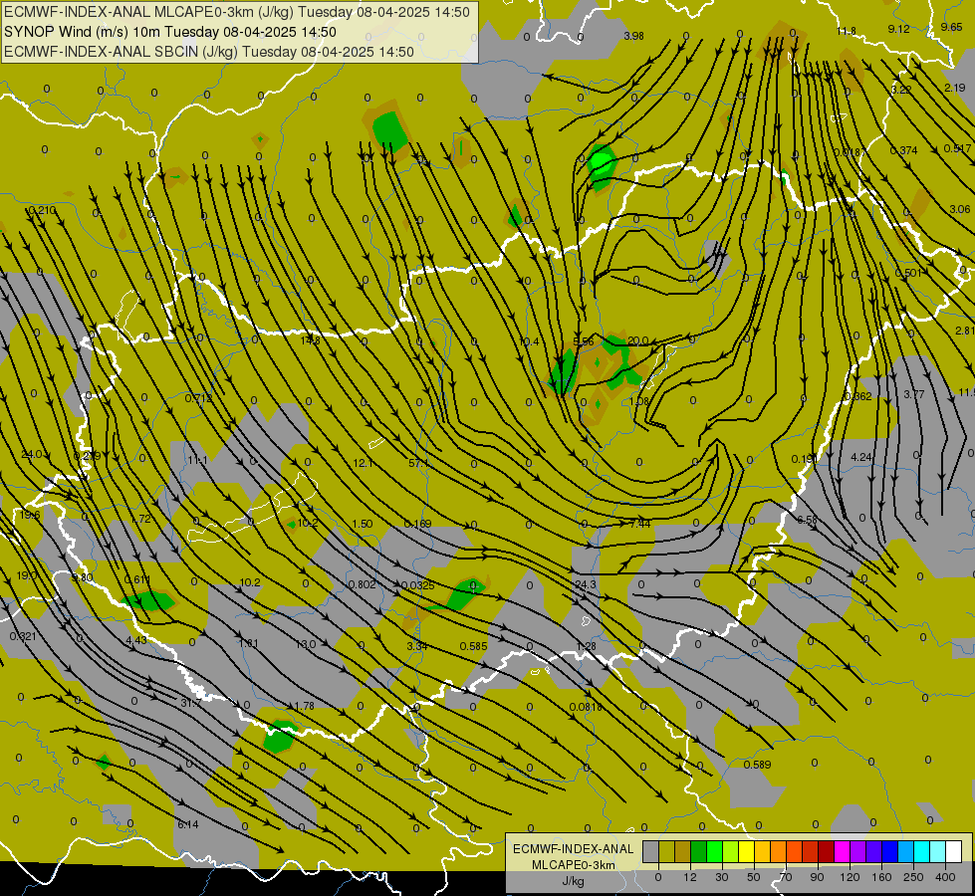Pick the yellow legend color swatch
This screenshot has height=896, width=975.
coord(747,852)
